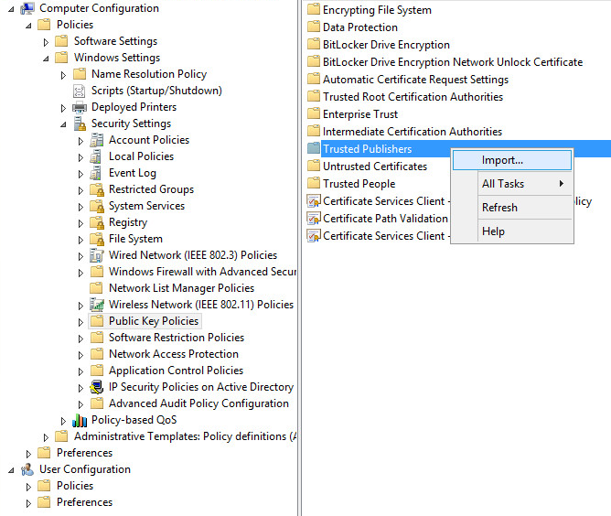Select Public Key Policies in the tree

pos(153,321)
